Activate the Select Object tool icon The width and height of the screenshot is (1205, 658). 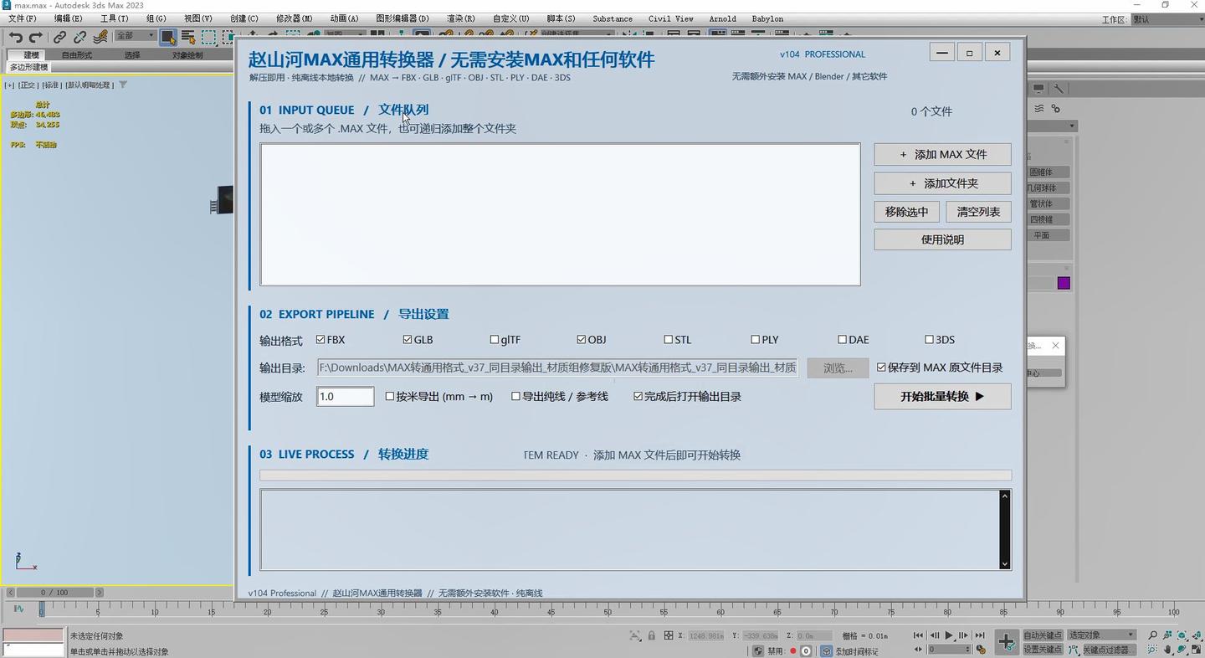(x=168, y=37)
